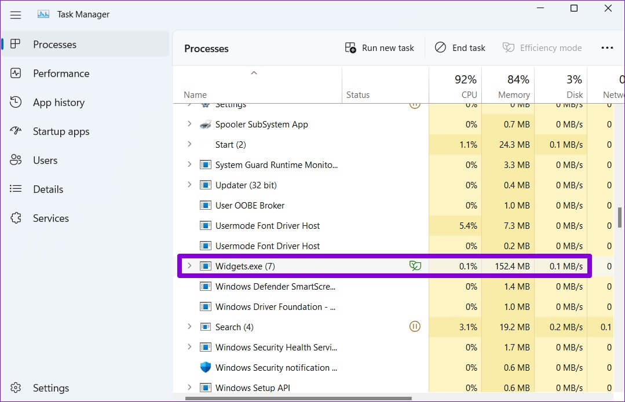Image resolution: width=625 pixels, height=402 pixels.
Task: Click User OOBE Broker process icon
Action: (205, 205)
